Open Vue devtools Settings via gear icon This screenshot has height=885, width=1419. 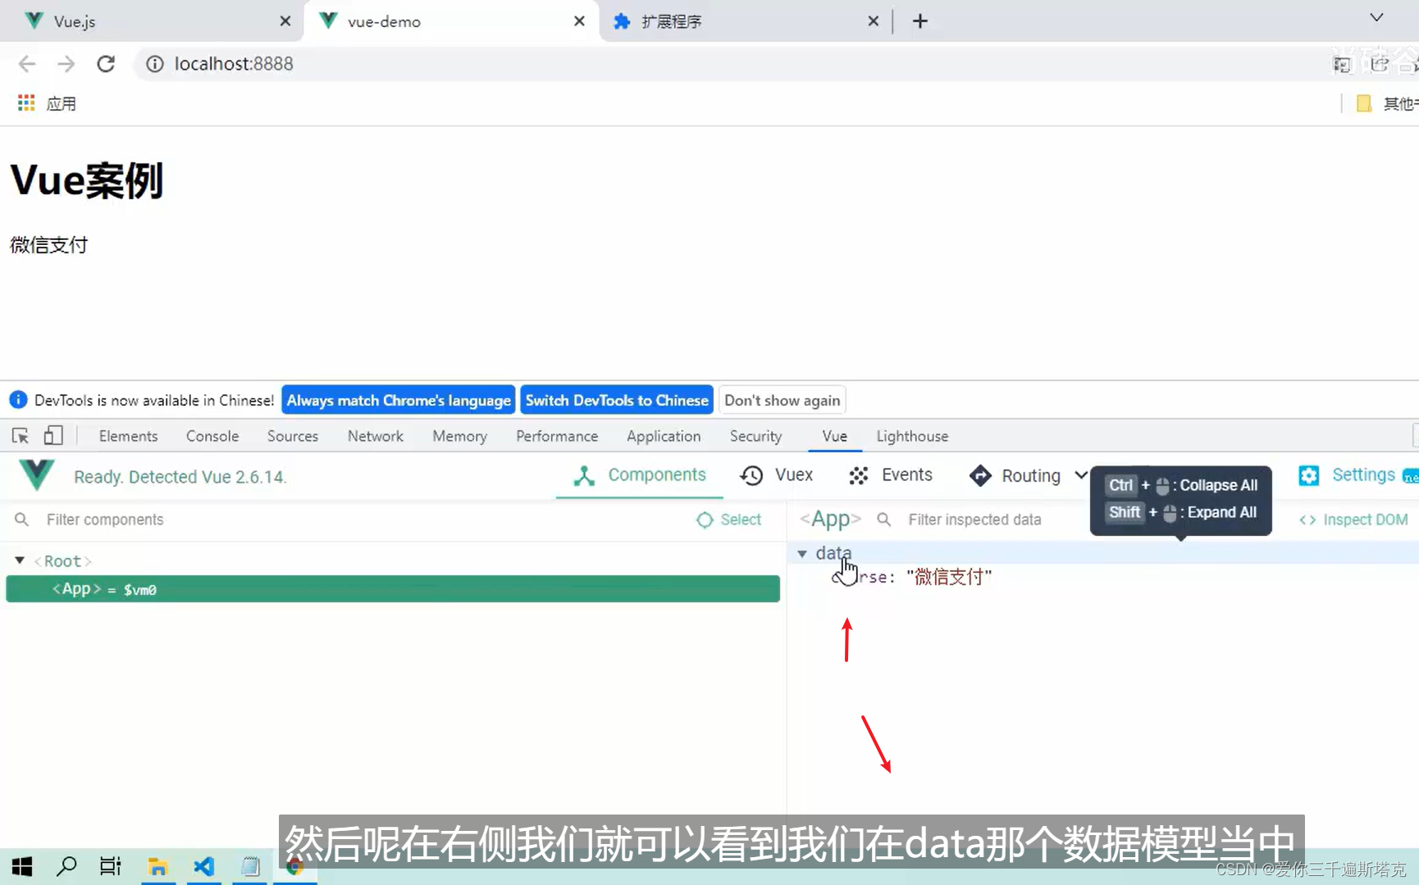tap(1309, 475)
